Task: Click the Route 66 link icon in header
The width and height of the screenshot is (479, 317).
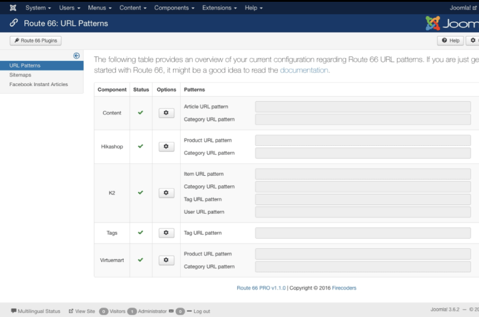Action: (14, 23)
